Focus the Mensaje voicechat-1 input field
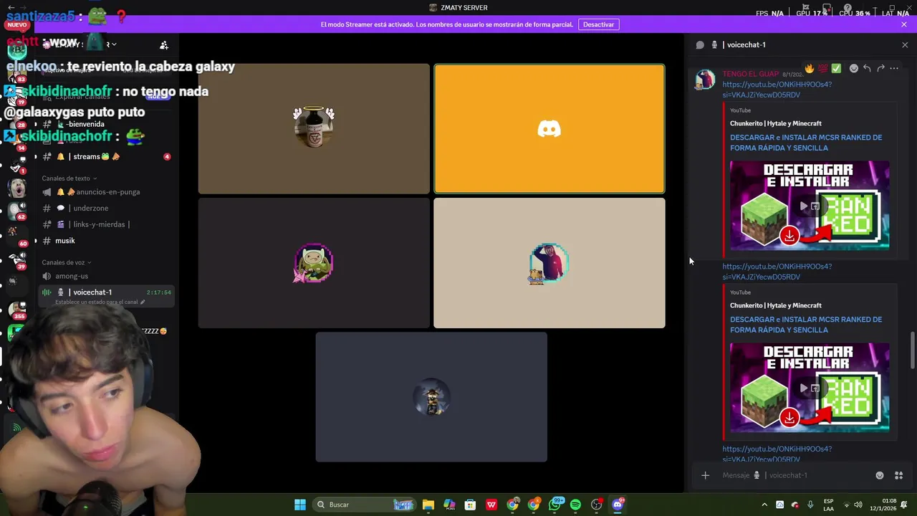The image size is (917, 516). click(795, 475)
